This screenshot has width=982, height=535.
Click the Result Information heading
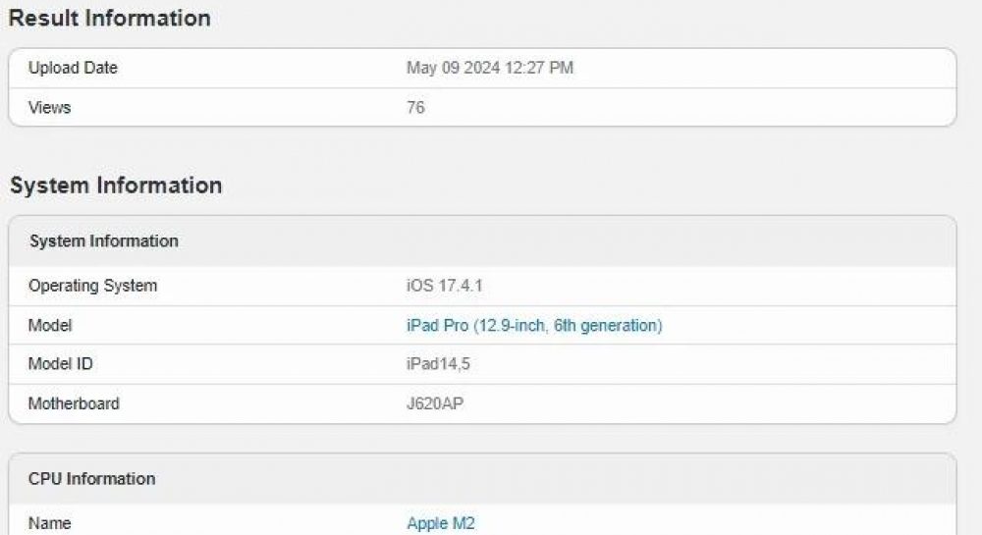(110, 18)
